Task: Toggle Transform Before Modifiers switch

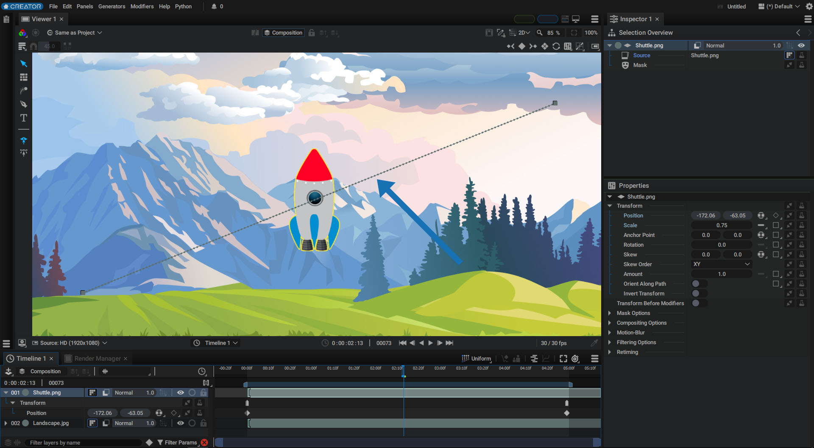Action: (699, 303)
